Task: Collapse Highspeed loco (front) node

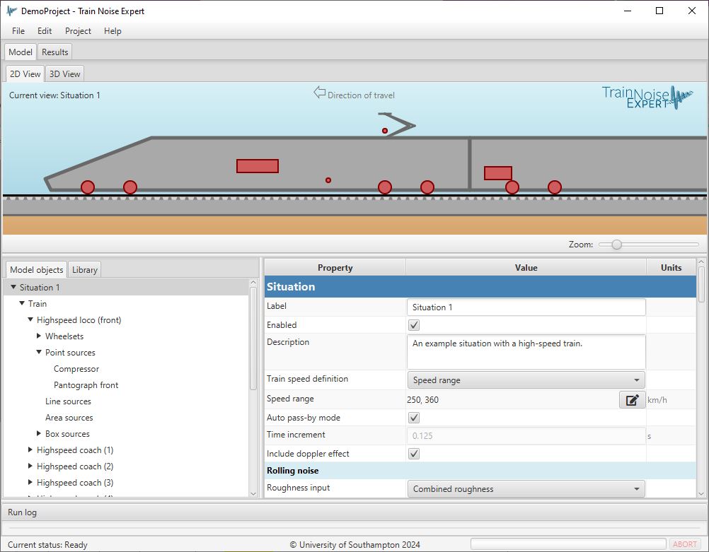Action: coord(30,319)
